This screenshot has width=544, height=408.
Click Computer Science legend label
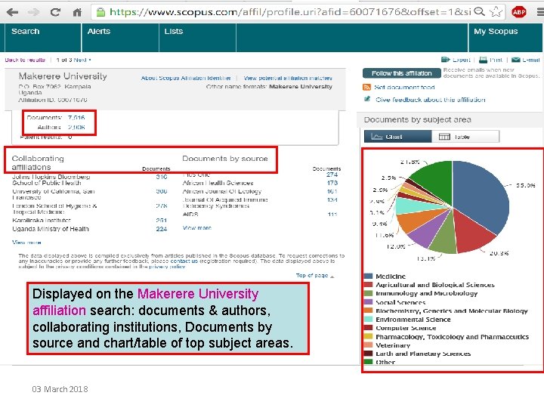pyautogui.click(x=406, y=328)
